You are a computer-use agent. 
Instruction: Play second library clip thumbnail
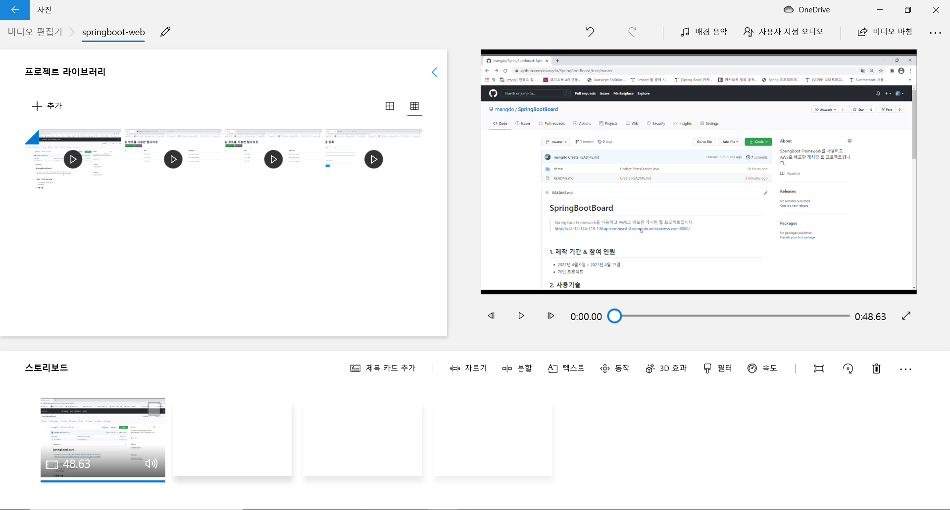click(x=173, y=159)
